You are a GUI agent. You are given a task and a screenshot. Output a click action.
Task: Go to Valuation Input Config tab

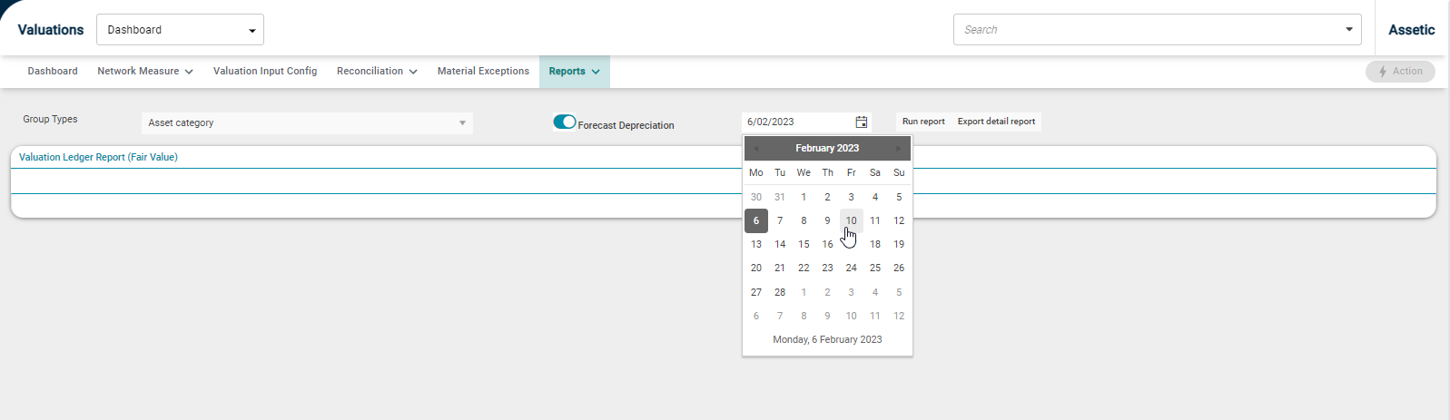click(265, 72)
